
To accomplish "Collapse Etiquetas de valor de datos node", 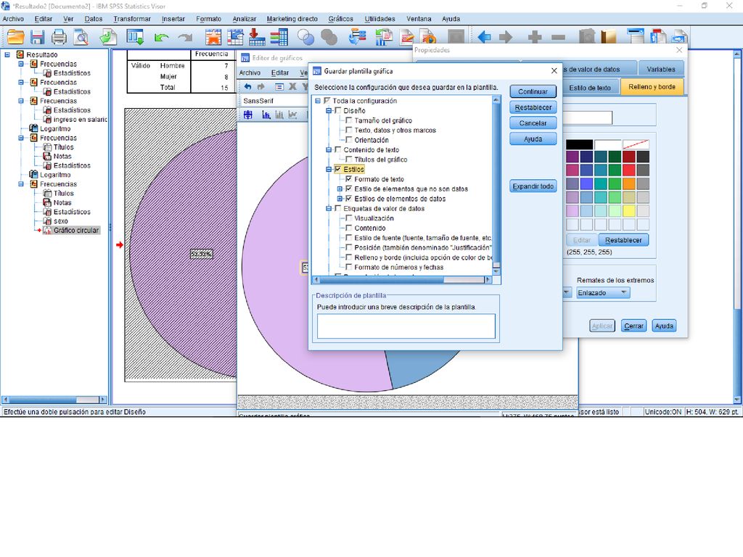I will tap(329, 208).
